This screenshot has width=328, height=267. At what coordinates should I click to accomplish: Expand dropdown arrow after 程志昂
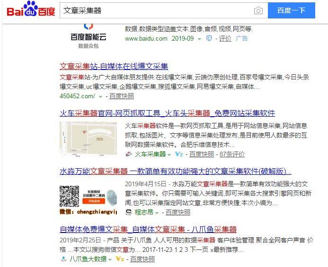click(x=157, y=213)
